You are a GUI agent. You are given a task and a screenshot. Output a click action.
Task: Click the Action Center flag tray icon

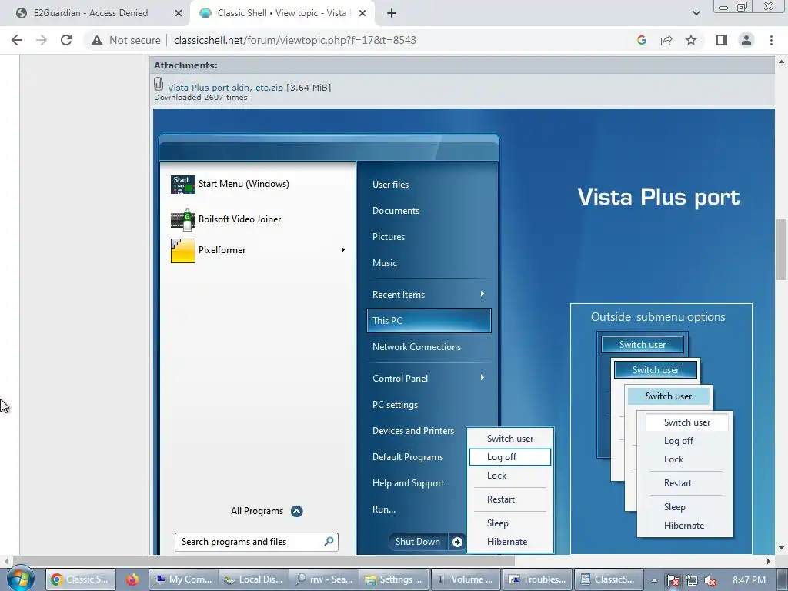point(673,580)
